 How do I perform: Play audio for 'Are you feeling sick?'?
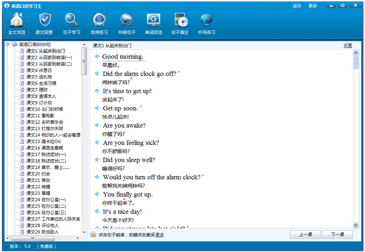pos(97,143)
